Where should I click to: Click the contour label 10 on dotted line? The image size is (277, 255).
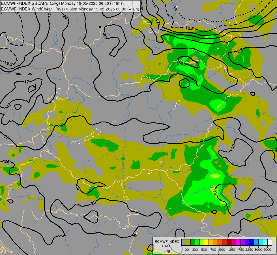(175, 8)
